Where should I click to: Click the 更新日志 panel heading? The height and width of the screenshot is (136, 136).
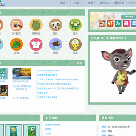point(107,118)
